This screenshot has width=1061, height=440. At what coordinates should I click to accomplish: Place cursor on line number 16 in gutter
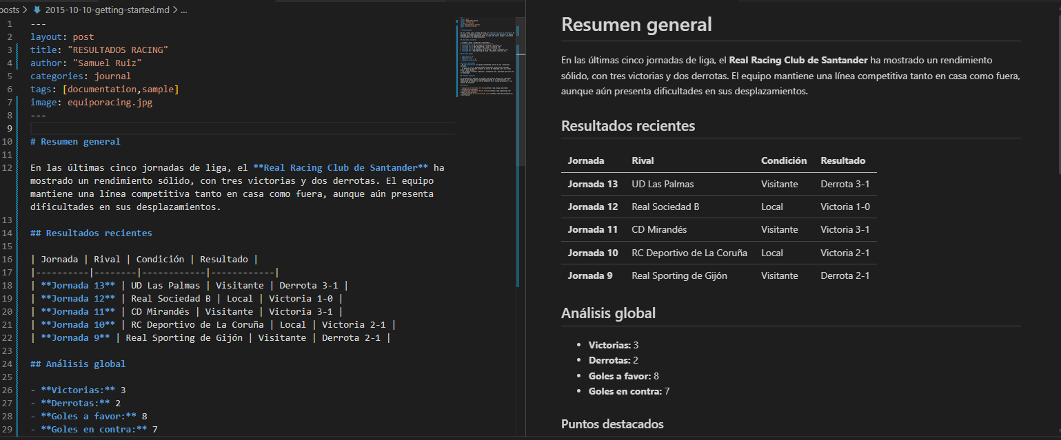click(8, 260)
